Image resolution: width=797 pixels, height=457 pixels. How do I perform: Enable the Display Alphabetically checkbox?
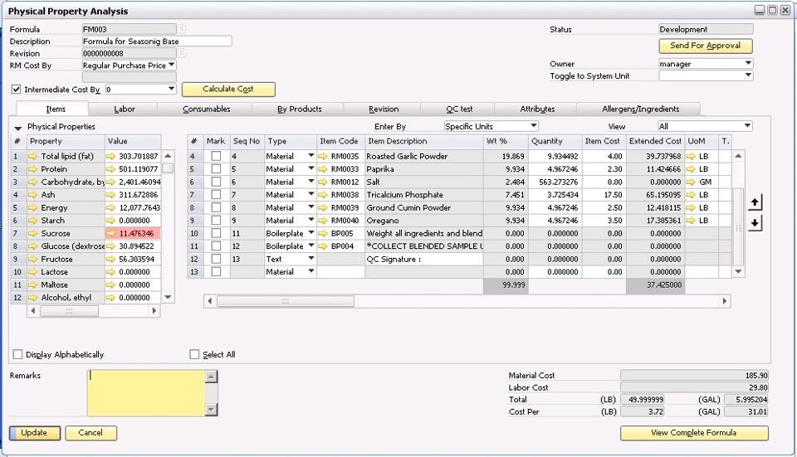click(x=17, y=354)
